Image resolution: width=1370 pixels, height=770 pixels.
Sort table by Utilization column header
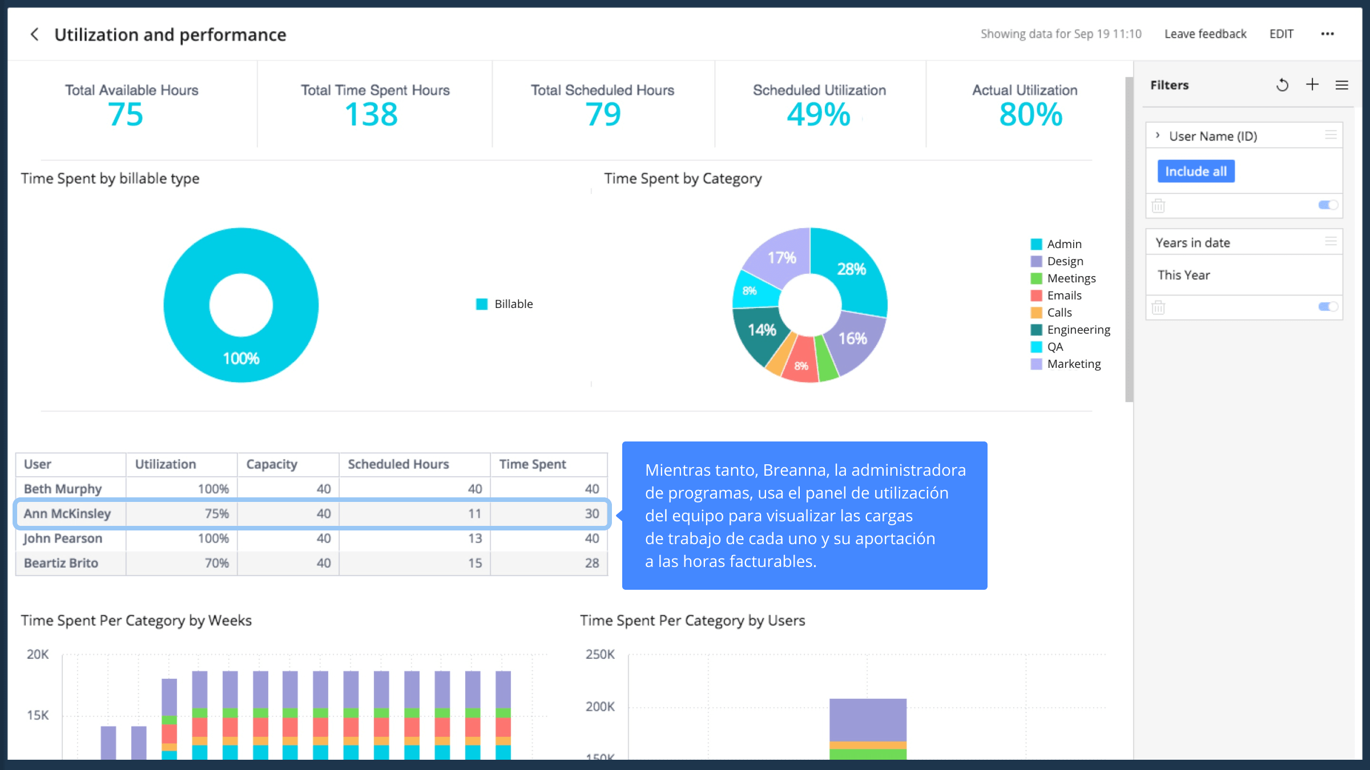click(x=182, y=464)
